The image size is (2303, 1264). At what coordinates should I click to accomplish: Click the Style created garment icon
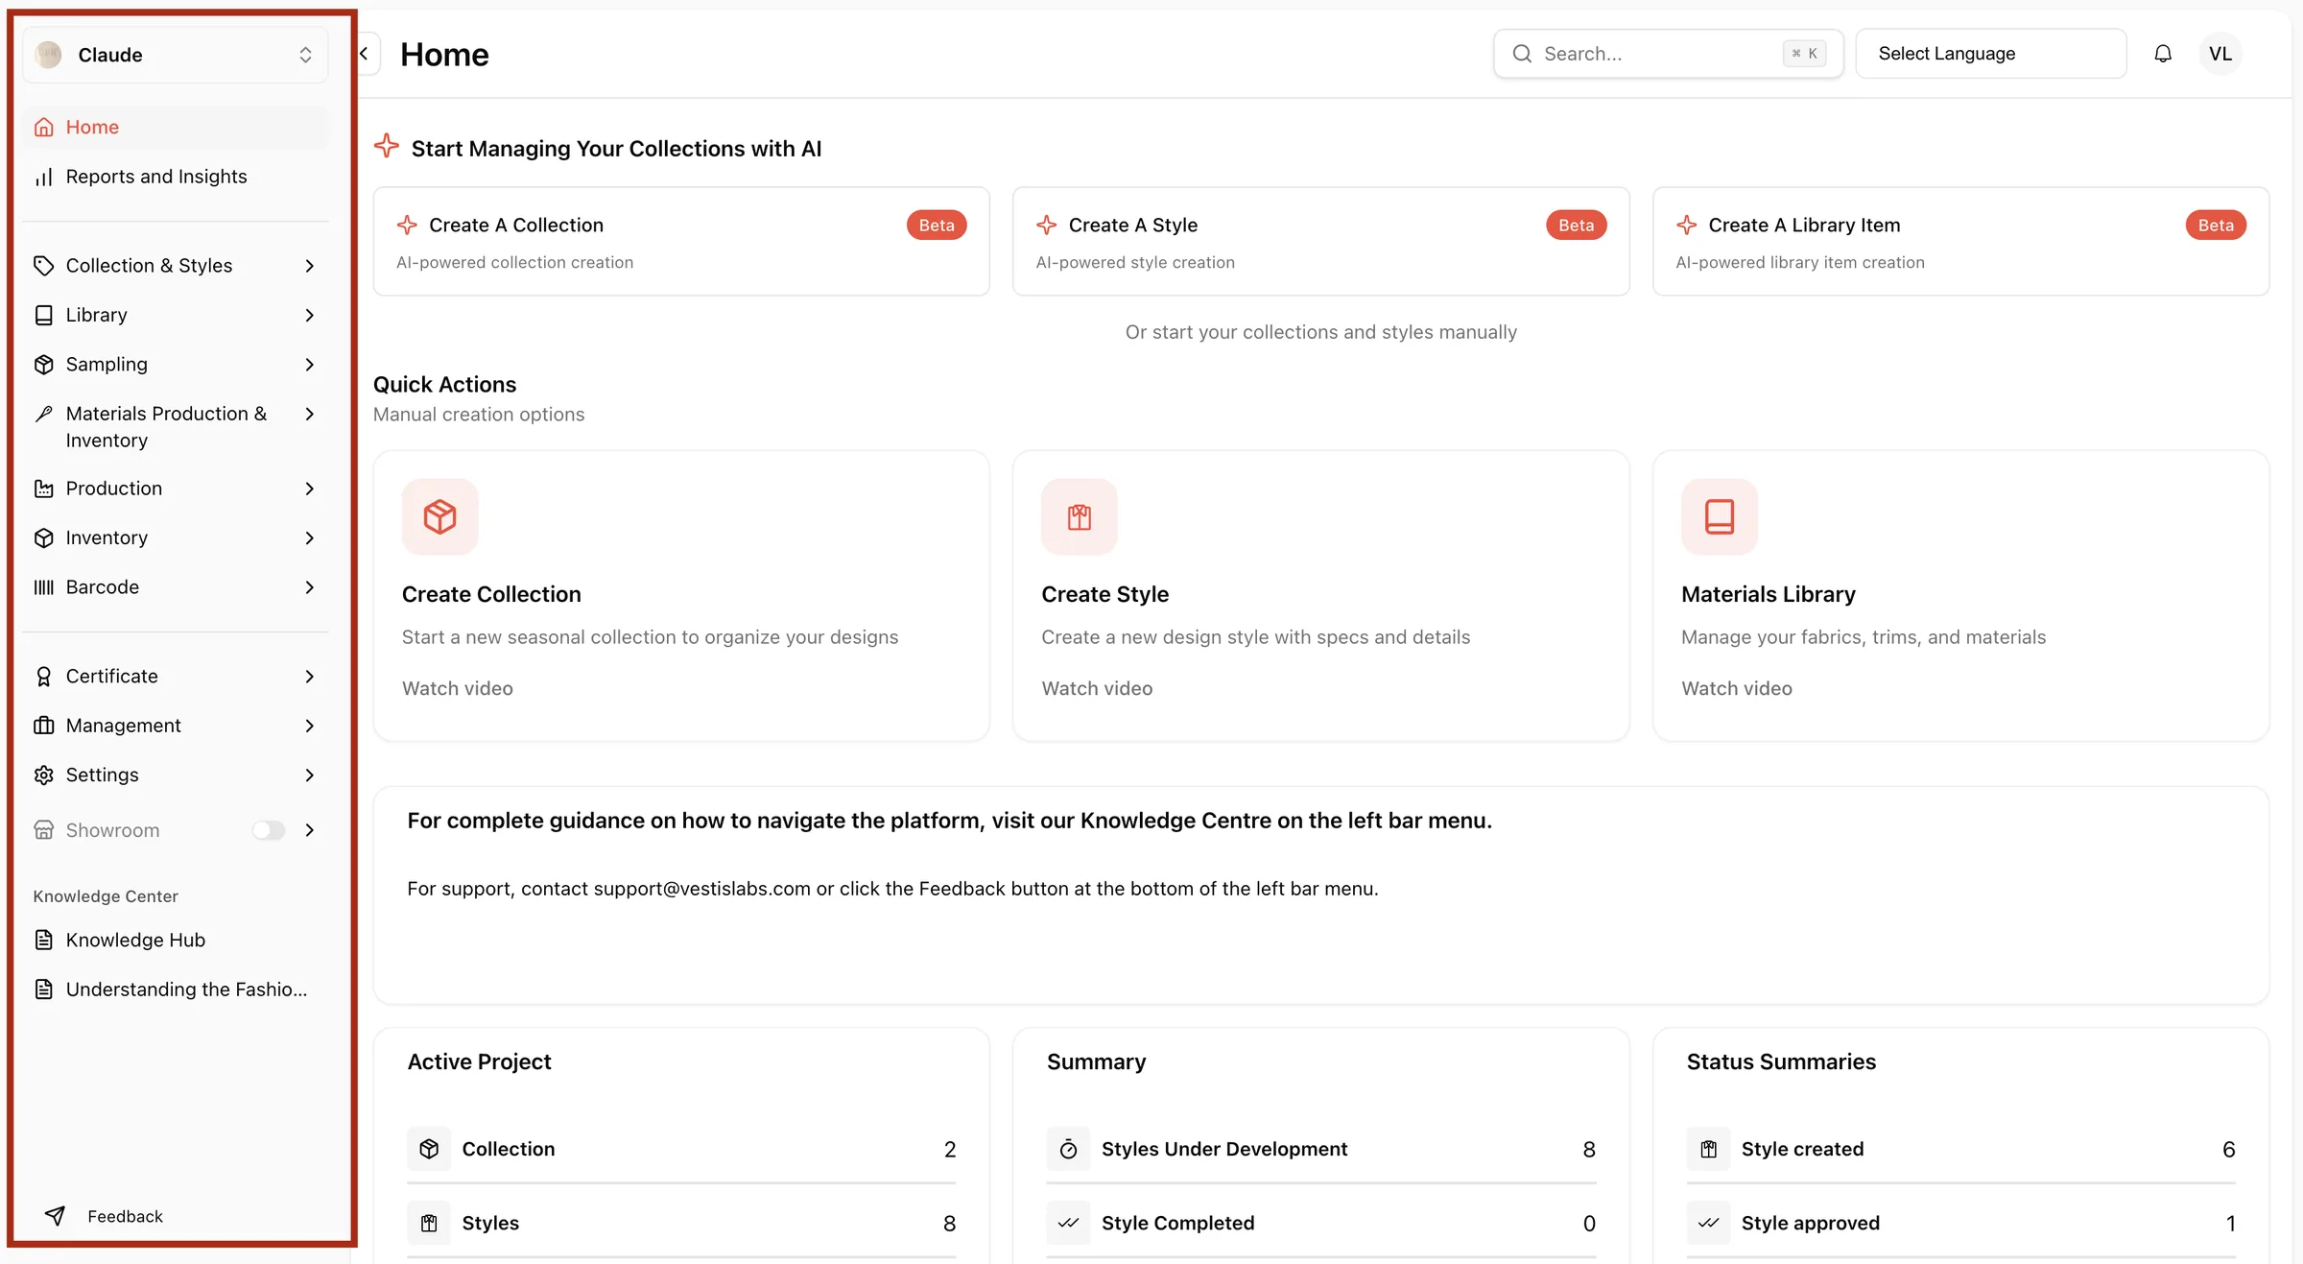[1708, 1149]
